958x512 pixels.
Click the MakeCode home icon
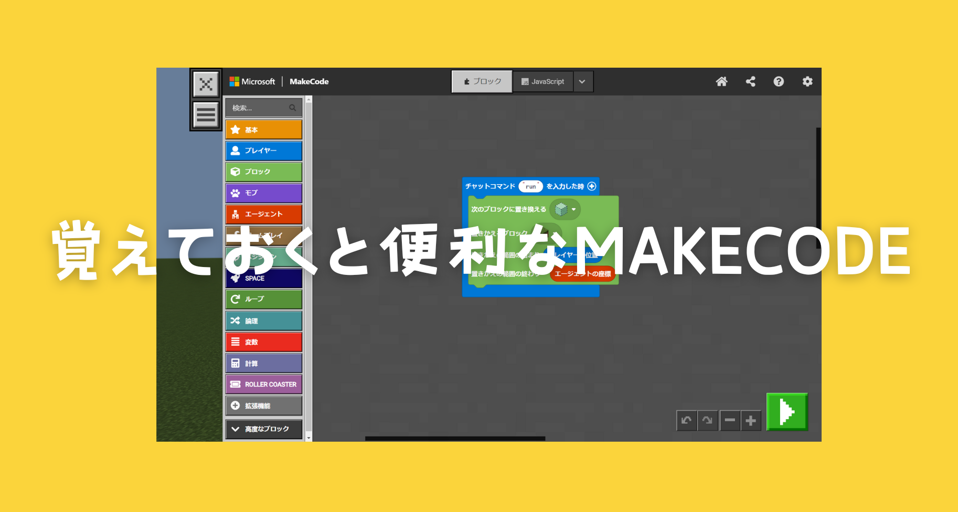coord(722,81)
